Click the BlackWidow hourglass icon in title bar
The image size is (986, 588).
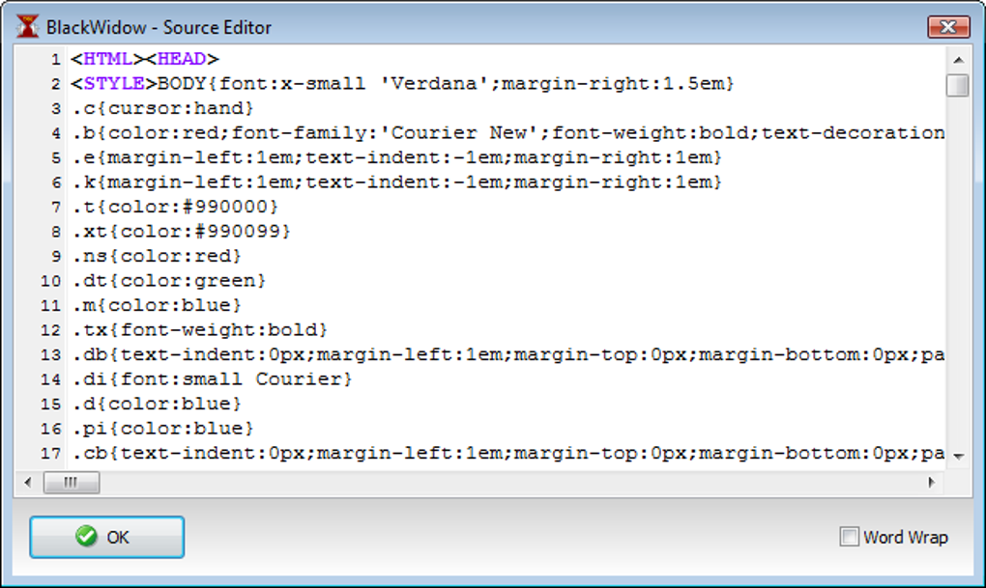click(x=27, y=26)
